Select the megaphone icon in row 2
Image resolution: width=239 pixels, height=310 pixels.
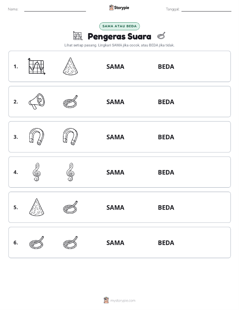point(37,102)
